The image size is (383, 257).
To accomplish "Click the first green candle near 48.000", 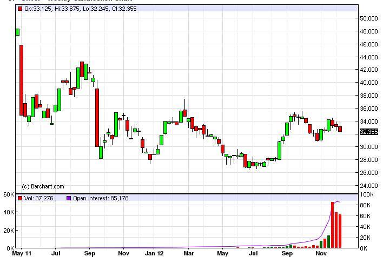I will pyautogui.click(x=17, y=32).
